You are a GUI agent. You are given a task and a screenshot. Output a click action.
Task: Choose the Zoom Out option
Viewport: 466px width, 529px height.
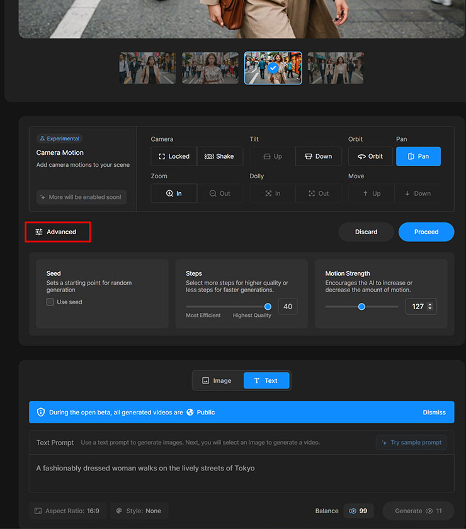220,193
